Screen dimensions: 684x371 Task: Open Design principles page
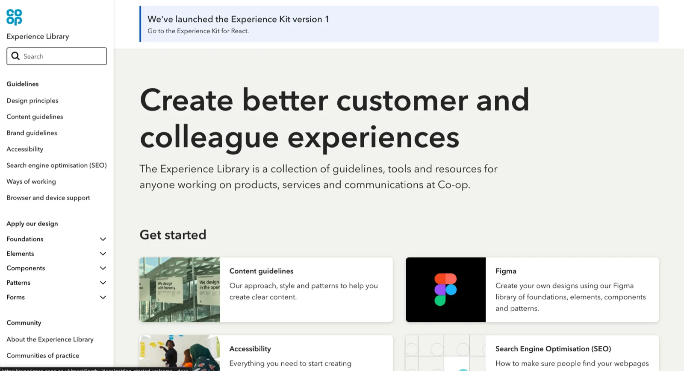[32, 101]
